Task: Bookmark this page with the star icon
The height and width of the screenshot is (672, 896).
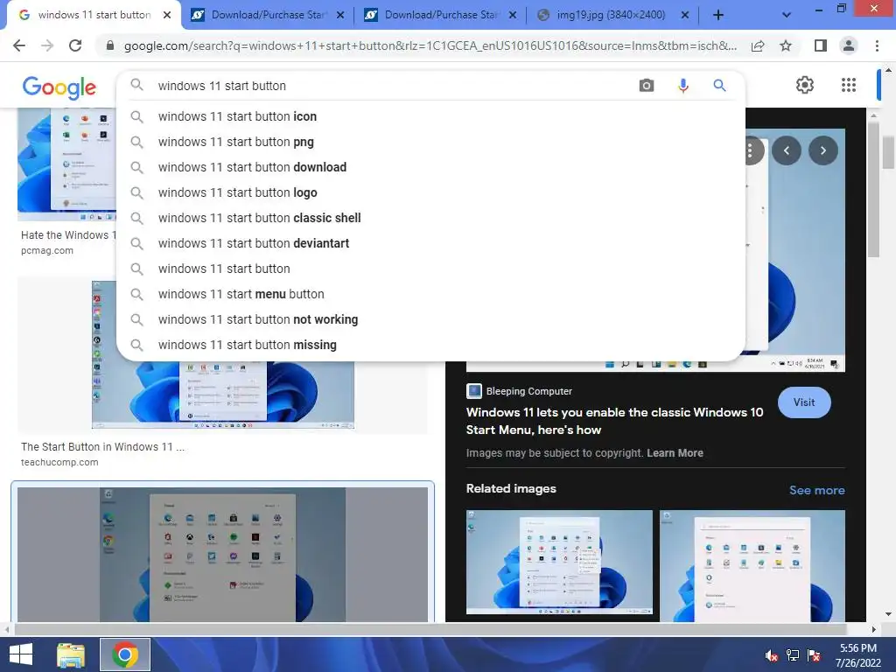Action: (x=786, y=45)
